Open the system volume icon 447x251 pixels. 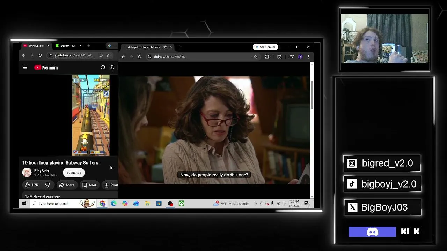click(284, 204)
